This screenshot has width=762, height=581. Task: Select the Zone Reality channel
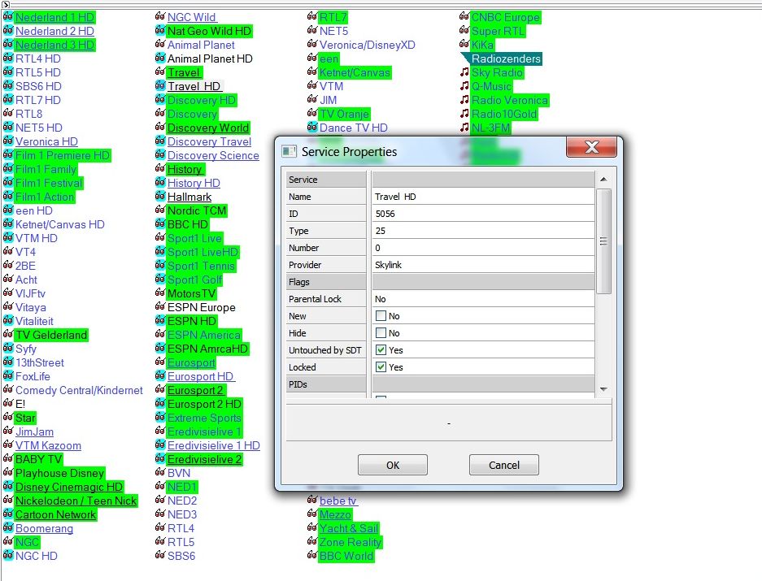point(351,542)
